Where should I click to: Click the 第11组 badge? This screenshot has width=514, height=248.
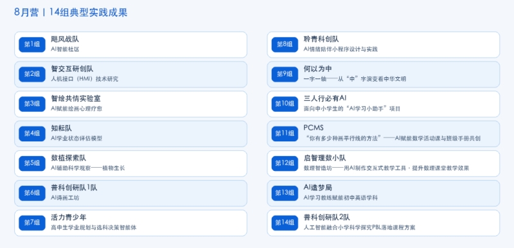tap(285, 134)
